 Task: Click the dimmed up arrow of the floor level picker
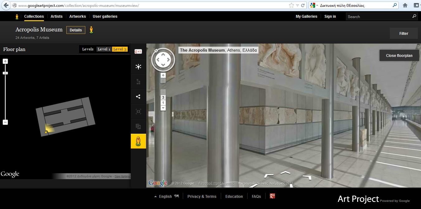(x=163, y=92)
